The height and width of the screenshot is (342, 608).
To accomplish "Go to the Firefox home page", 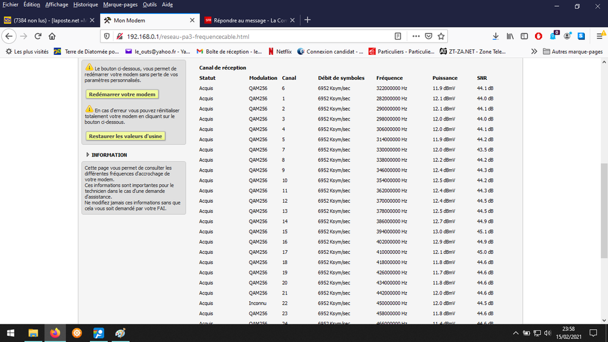I will tap(52, 37).
